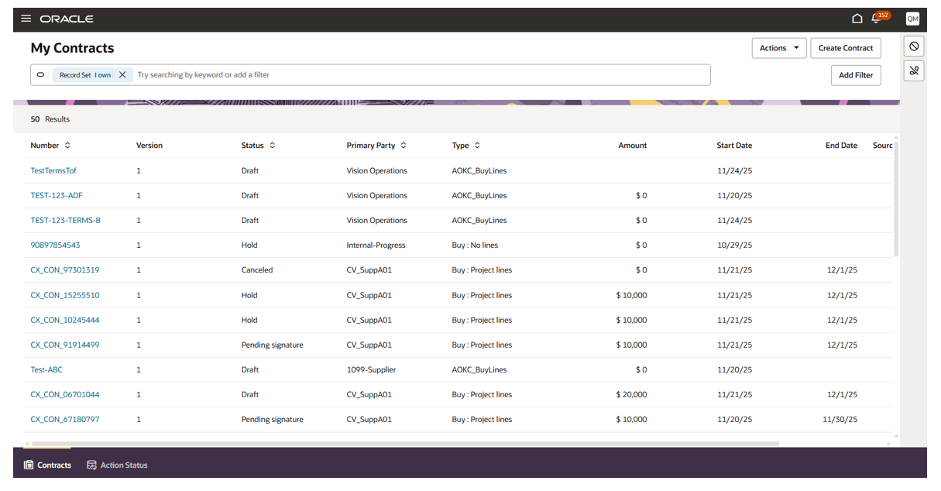Click the search icon in filter bar

(x=41, y=75)
